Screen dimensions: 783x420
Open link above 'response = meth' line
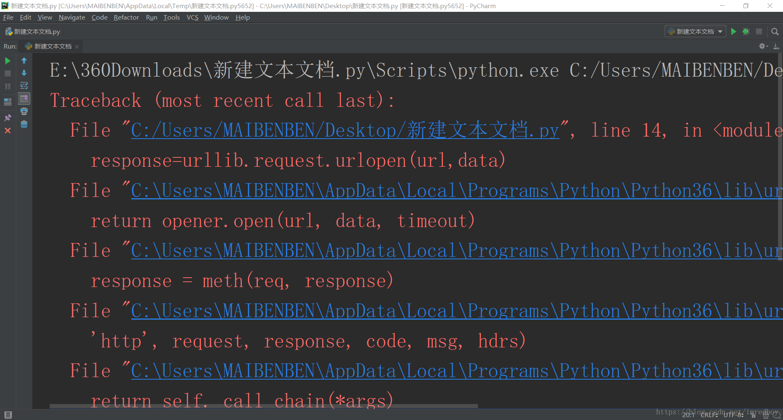(x=457, y=250)
